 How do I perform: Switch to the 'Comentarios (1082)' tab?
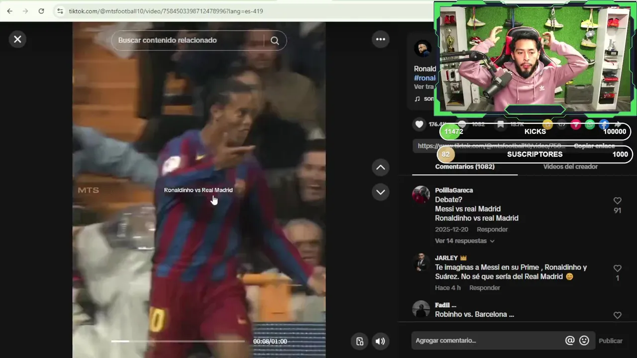[x=465, y=167]
